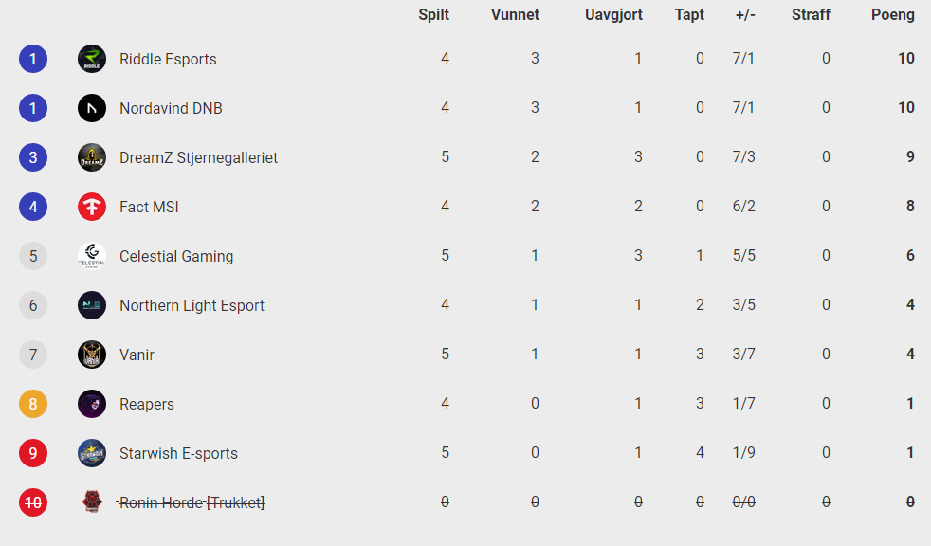Open the Northern Light Esport logo
The height and width of the screenshot is (546, 931).
(x=92, y=305)
